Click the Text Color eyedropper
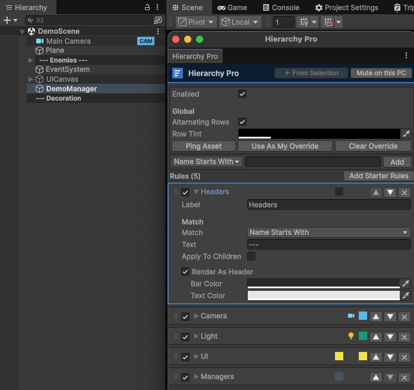 pyautogui.click(x=406, y=295)
